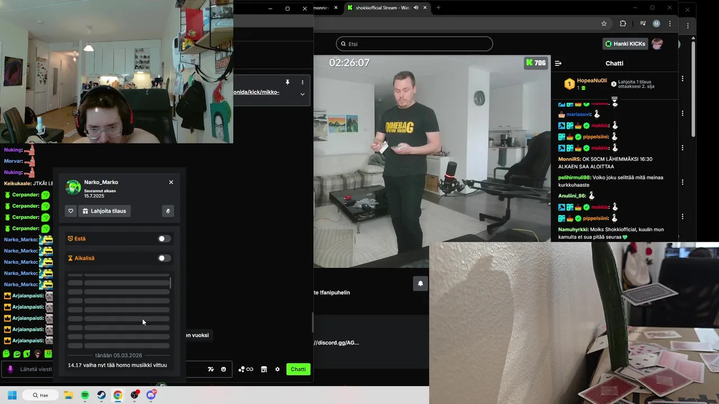Screen dimensions: 719x404
Task: Click the Narko_Marko avatar in user card
Action: pos(73,187)
